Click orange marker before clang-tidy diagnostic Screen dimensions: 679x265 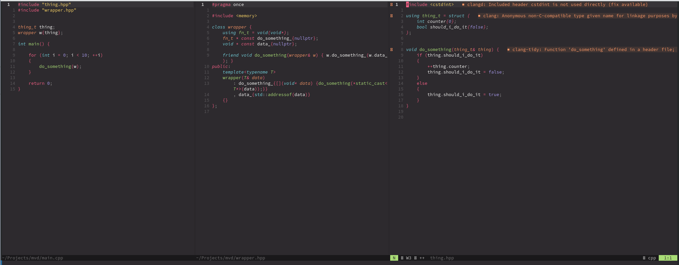pos(509,50)
